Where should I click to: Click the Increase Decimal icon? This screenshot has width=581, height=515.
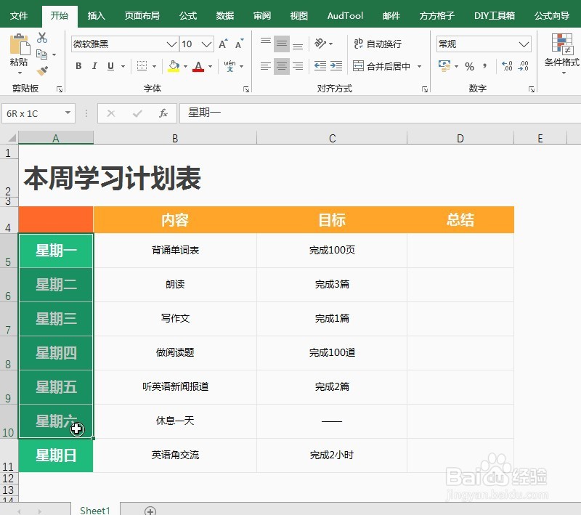[505, 65]
